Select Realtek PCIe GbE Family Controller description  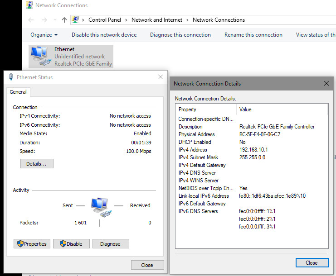[x=277, y=127]
